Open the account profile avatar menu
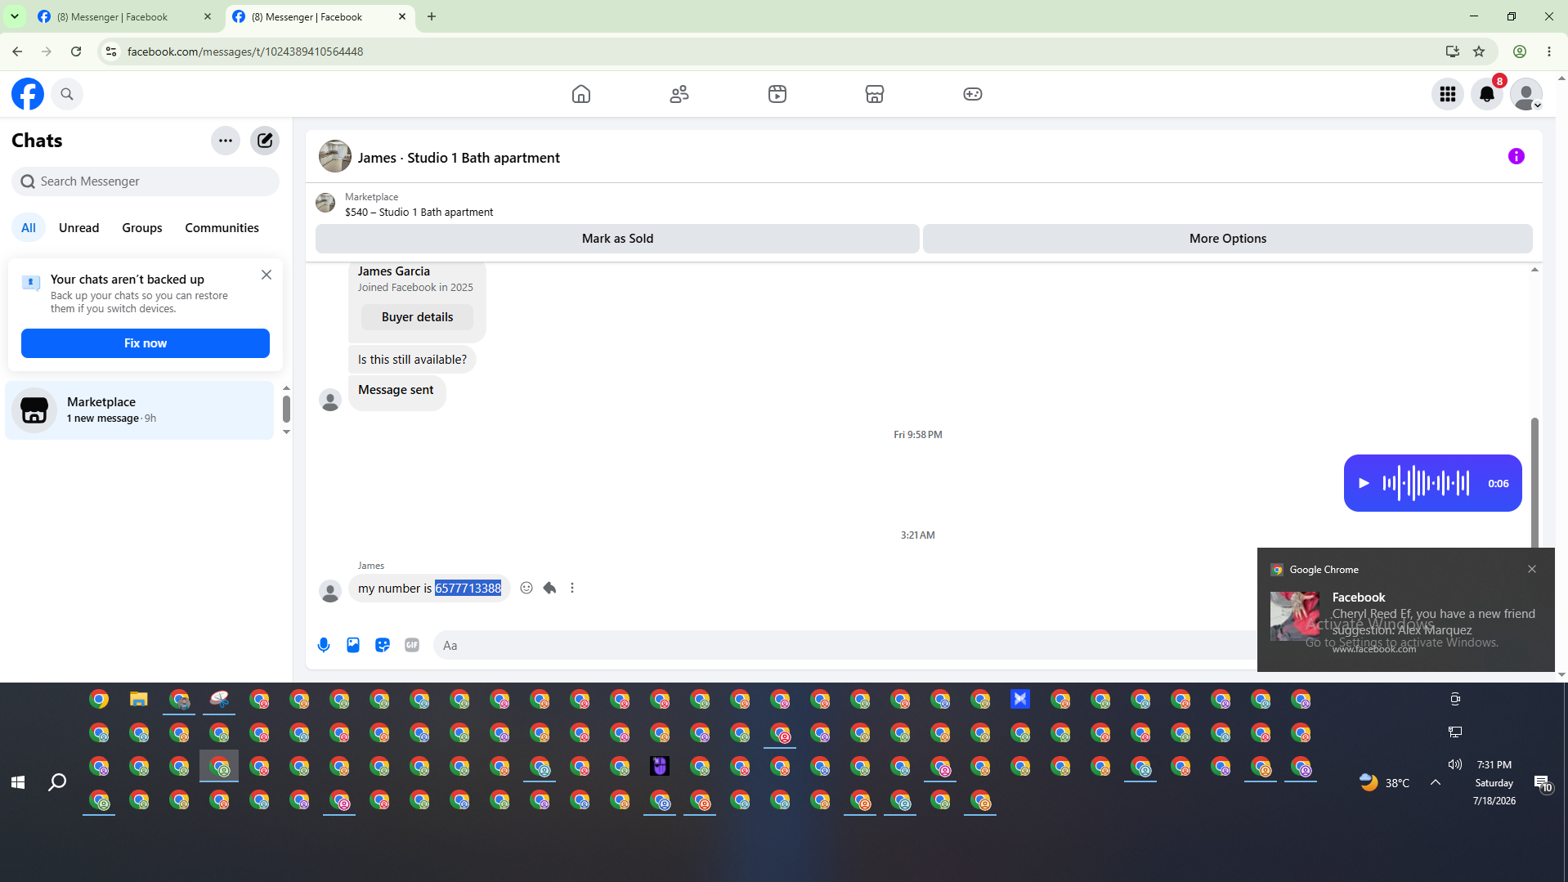1568x882 pixels. pyautogui.click(x=1526, y=94)
